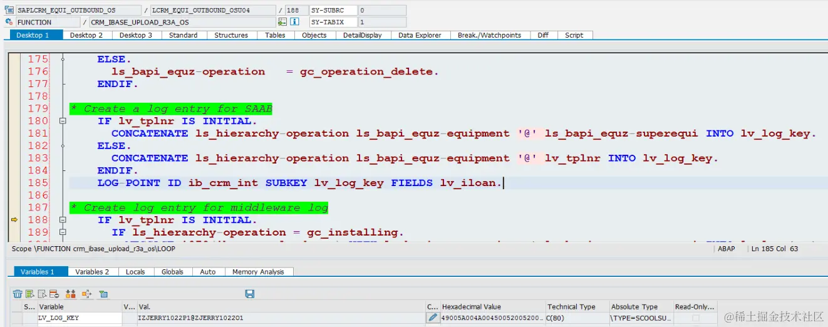Click the yellow execution arrow at line 188

point(14,220)
